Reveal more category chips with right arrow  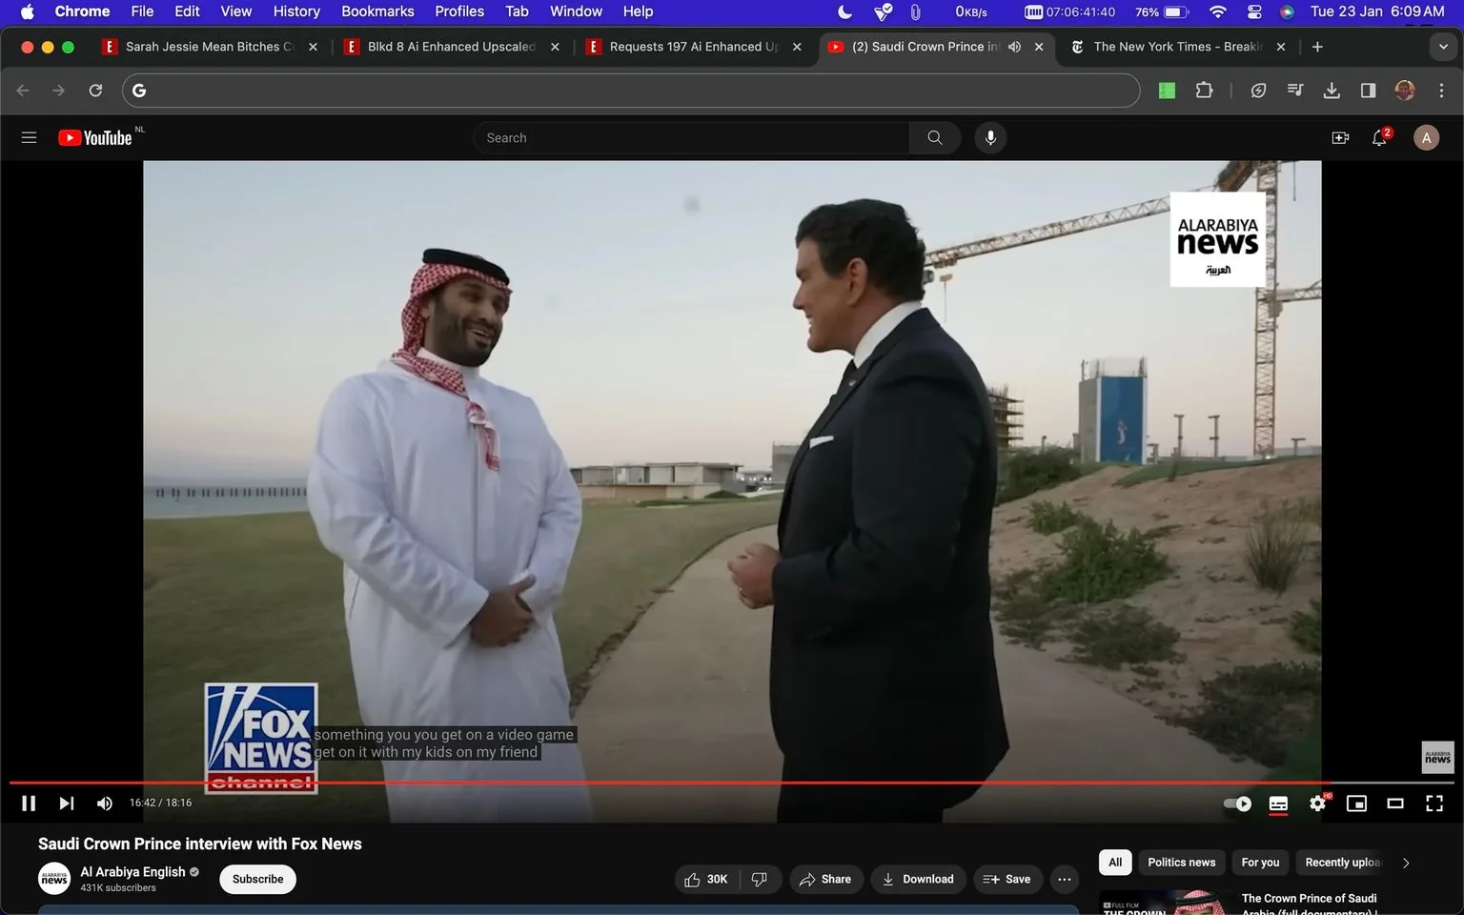pos(1406,862)
